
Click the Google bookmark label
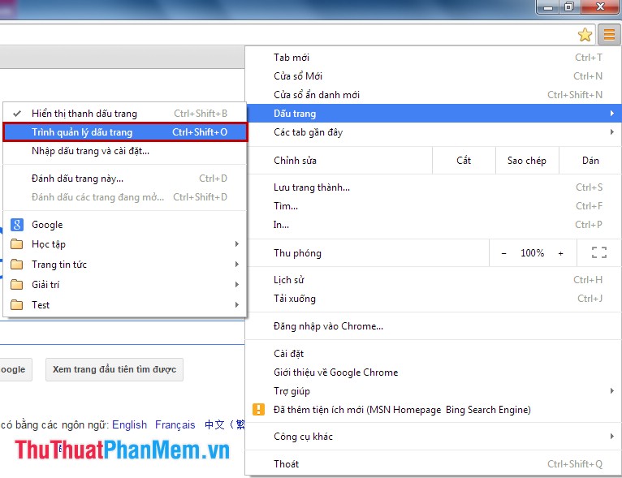tap(47, 225)
